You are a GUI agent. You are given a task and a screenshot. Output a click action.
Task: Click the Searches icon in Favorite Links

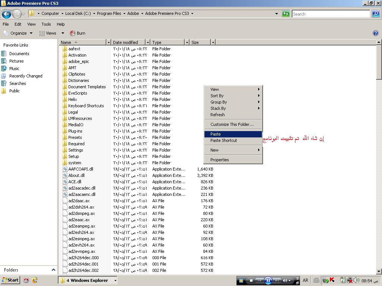coord(4,83)
